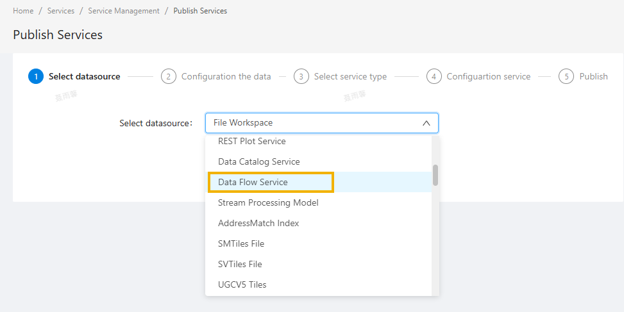Pick Stream Processing Model option

(268, 202)
